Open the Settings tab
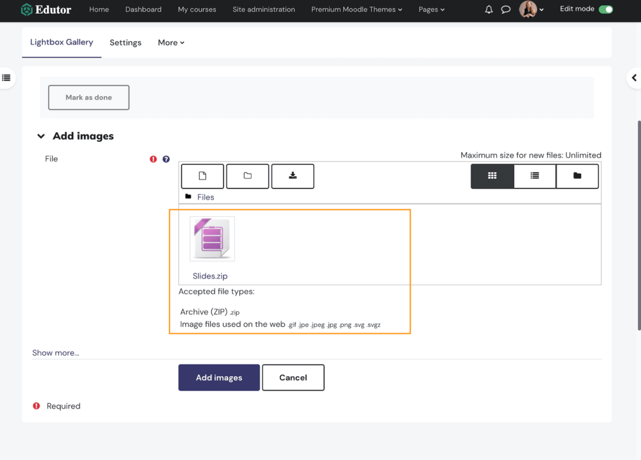641x460 pixels. [x=125, y=42]
